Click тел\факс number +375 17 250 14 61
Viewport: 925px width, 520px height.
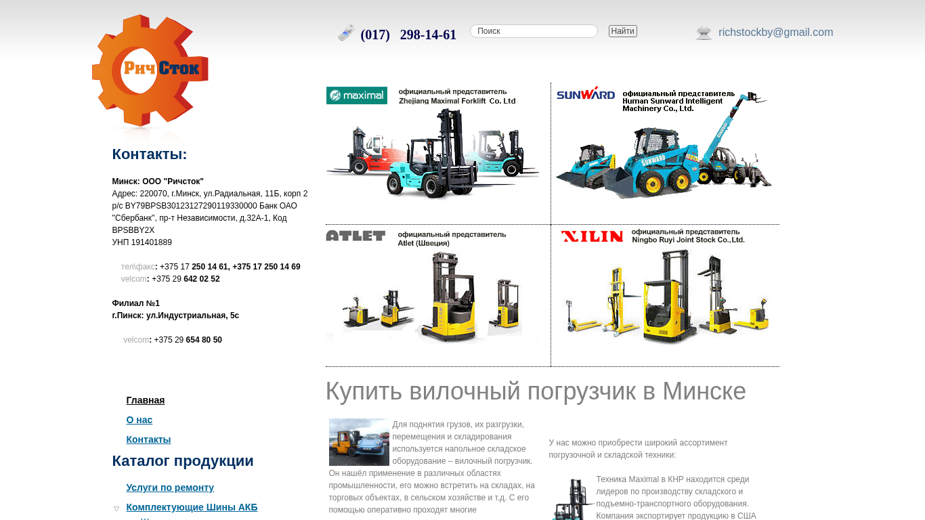[194, 267]
